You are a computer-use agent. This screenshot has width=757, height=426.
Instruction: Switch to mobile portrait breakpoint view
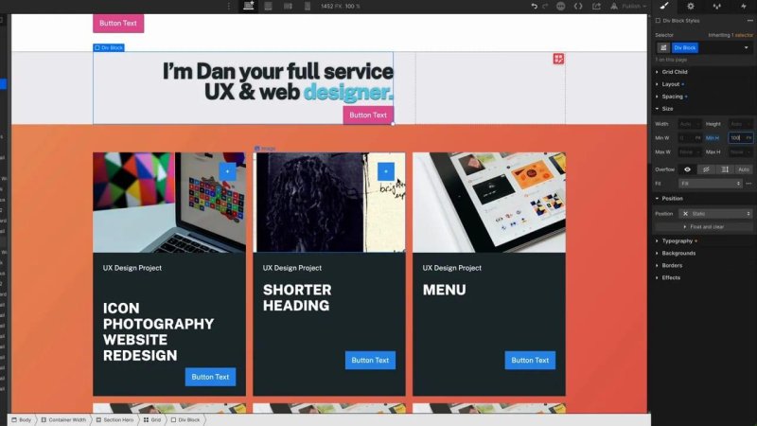click(x=307, y=6)
